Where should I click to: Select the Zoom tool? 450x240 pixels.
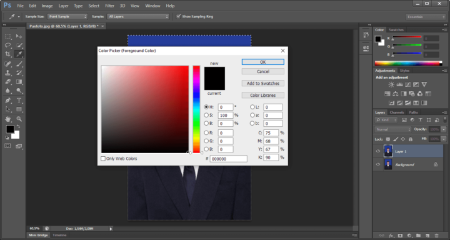pyautogui.click(x=19, y=119)
